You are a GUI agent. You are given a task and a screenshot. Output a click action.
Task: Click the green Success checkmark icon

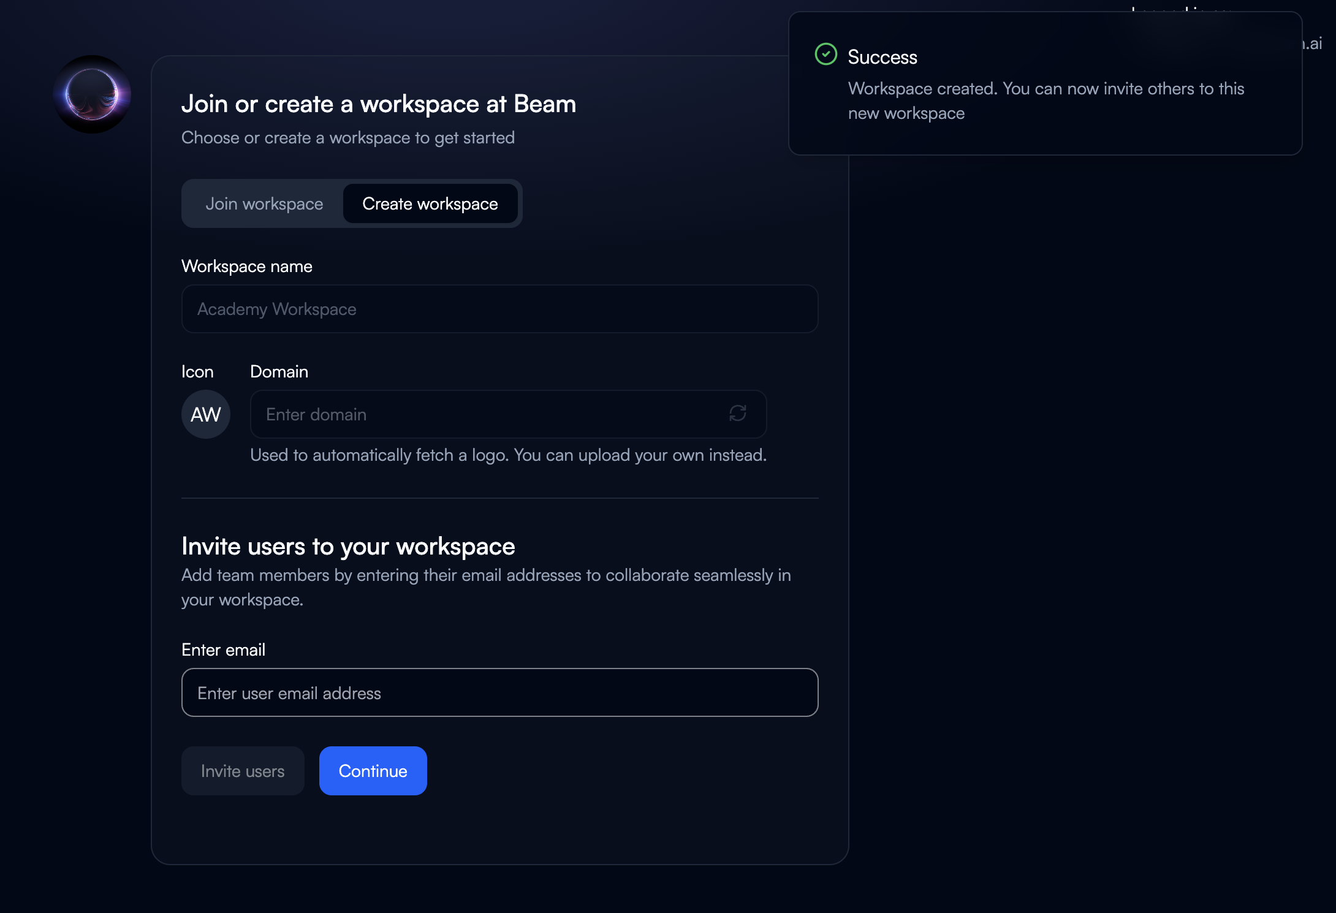(x=826, y=55)
